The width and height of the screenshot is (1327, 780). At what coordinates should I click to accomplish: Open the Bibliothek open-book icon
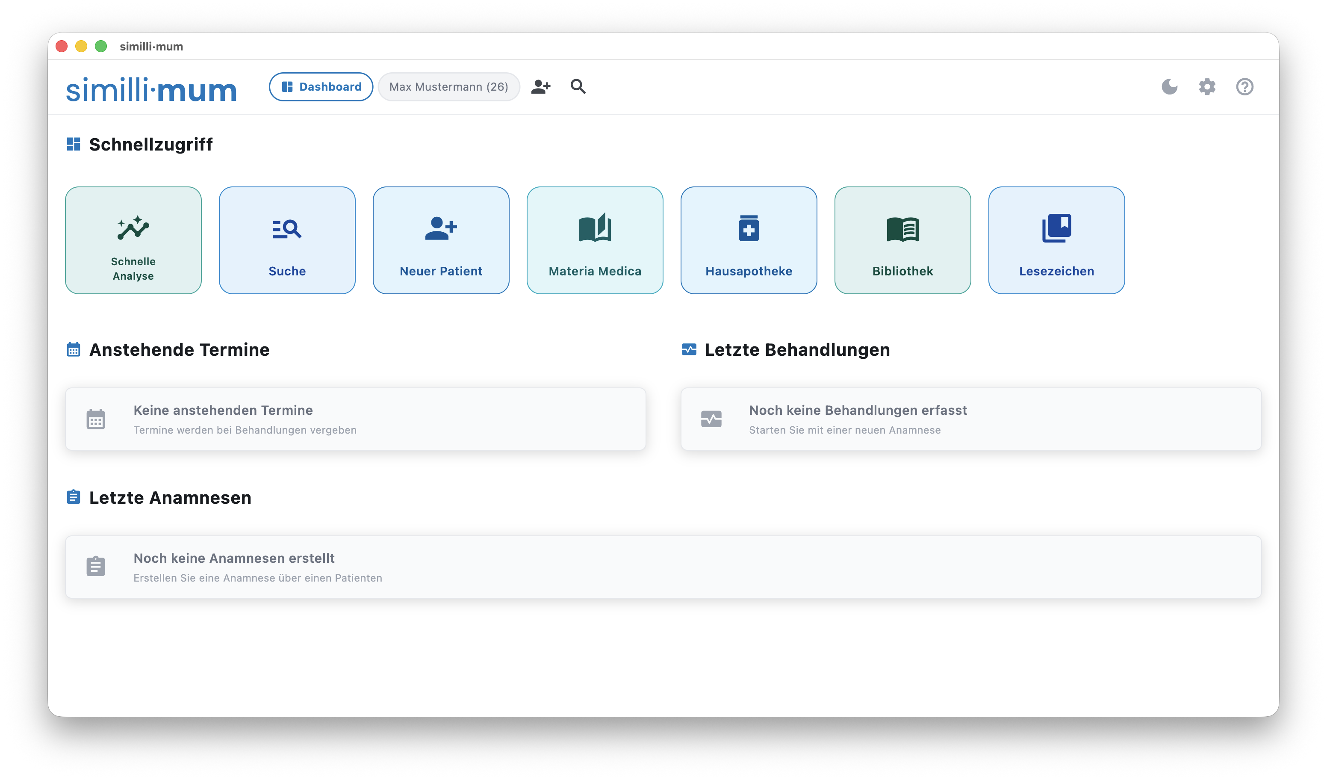click(902, 229)
